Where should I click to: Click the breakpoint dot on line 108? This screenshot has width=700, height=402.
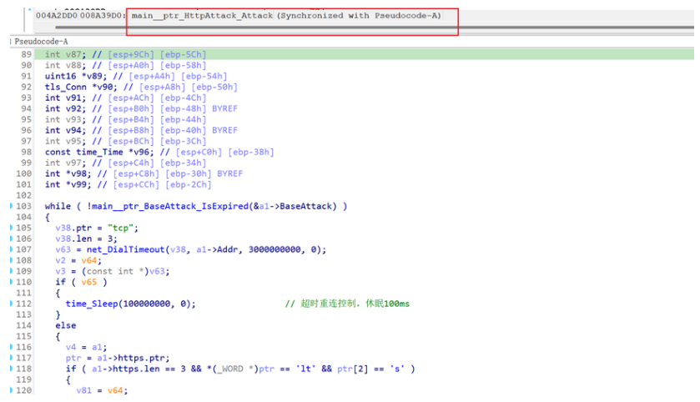coord(11,260)
